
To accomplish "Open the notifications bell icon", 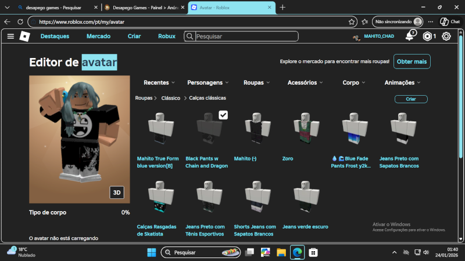I will (410, 36).
